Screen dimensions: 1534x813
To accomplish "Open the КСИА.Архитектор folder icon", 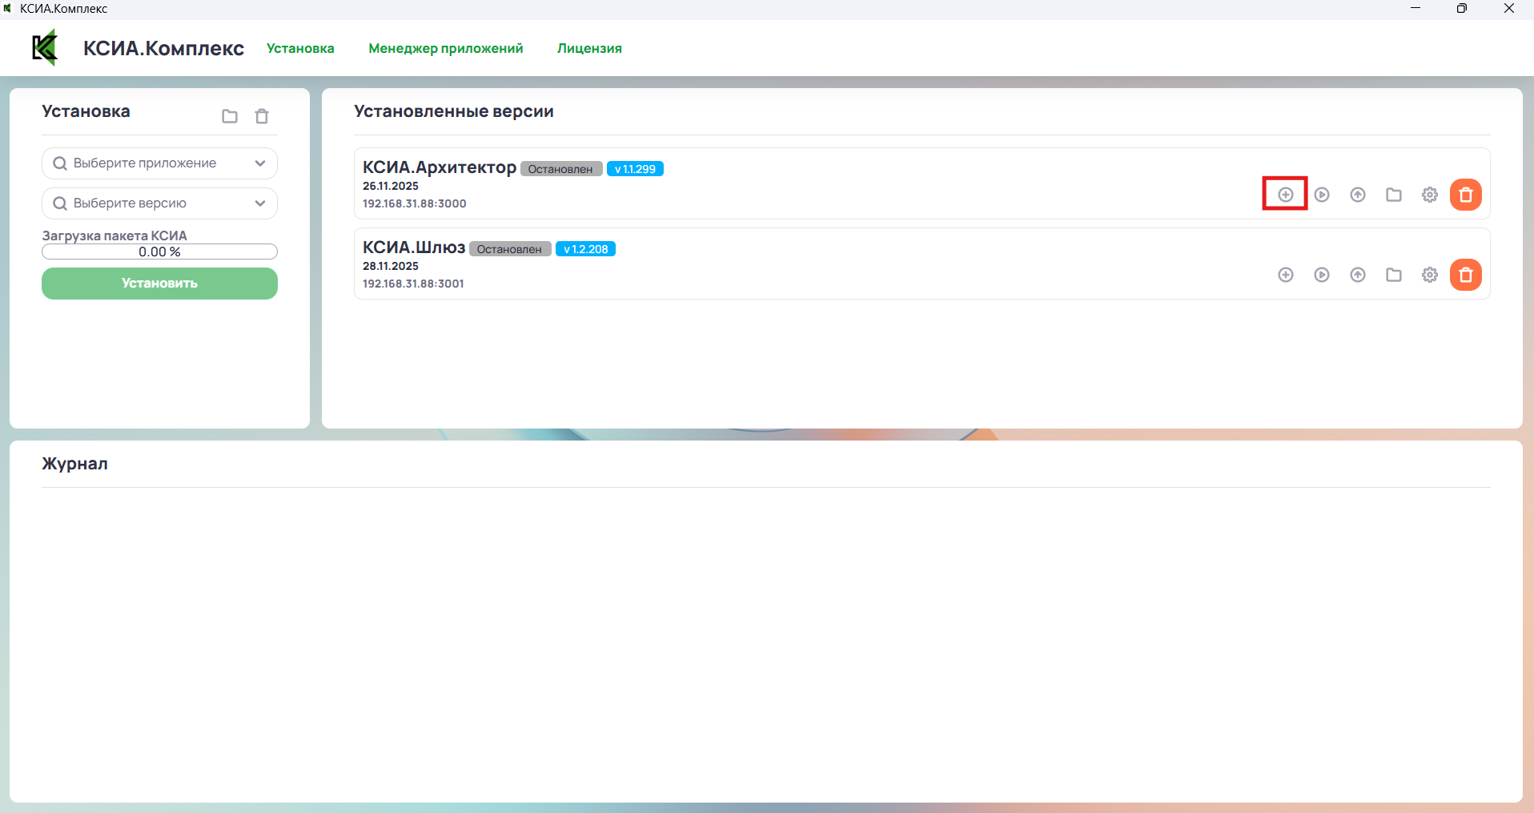I will pyautogui.click(x=1394, y=195).
